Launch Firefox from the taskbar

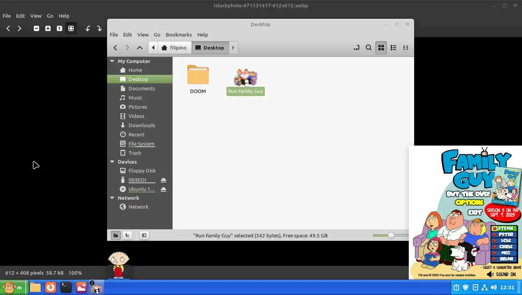[51, 287]
